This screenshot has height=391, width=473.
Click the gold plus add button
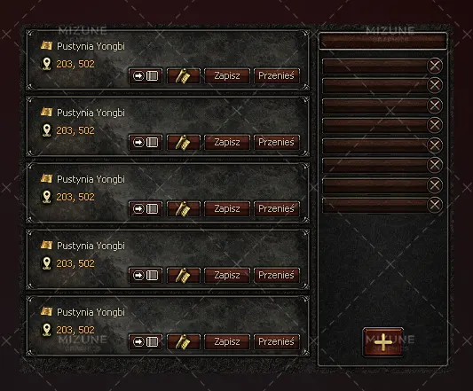point(382,342)
